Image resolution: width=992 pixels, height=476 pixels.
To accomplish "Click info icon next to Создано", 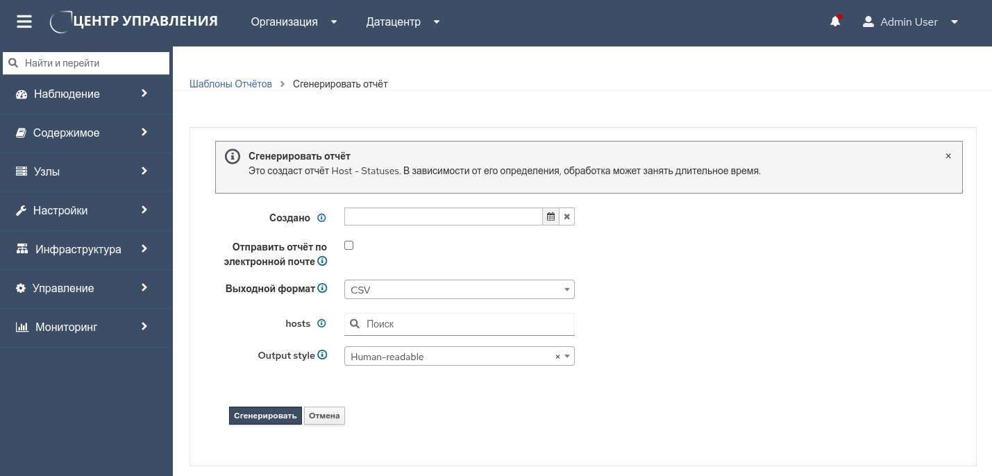I will [321, 218].
